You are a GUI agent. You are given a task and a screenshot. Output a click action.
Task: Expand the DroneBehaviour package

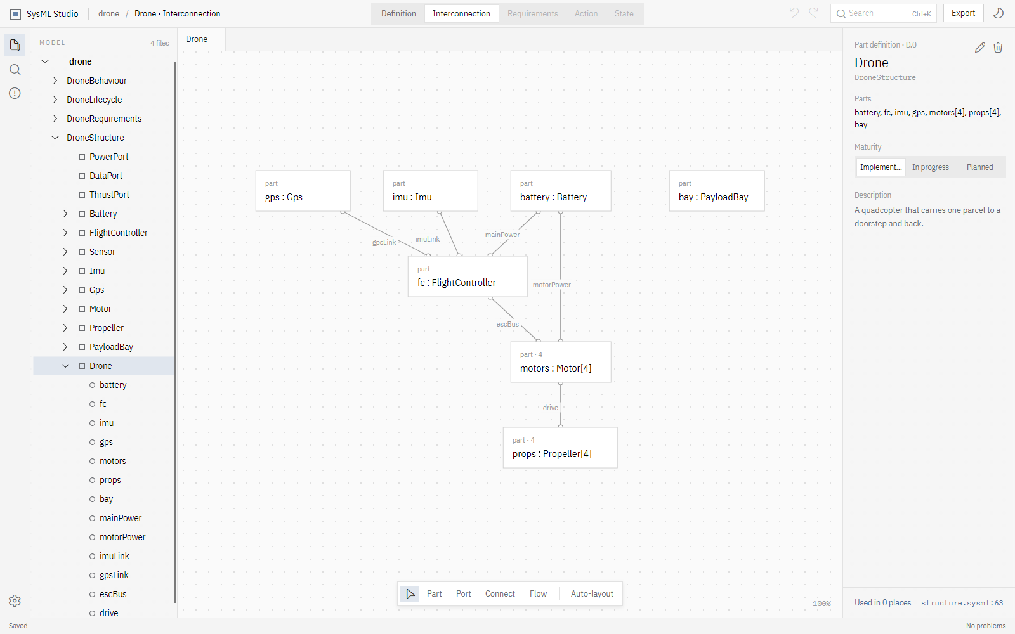click(55, 81)
